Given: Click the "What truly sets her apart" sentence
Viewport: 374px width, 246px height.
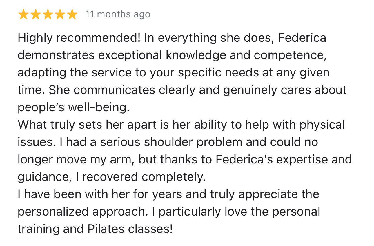Looking at the screenshot, I should tap(86, 125).
